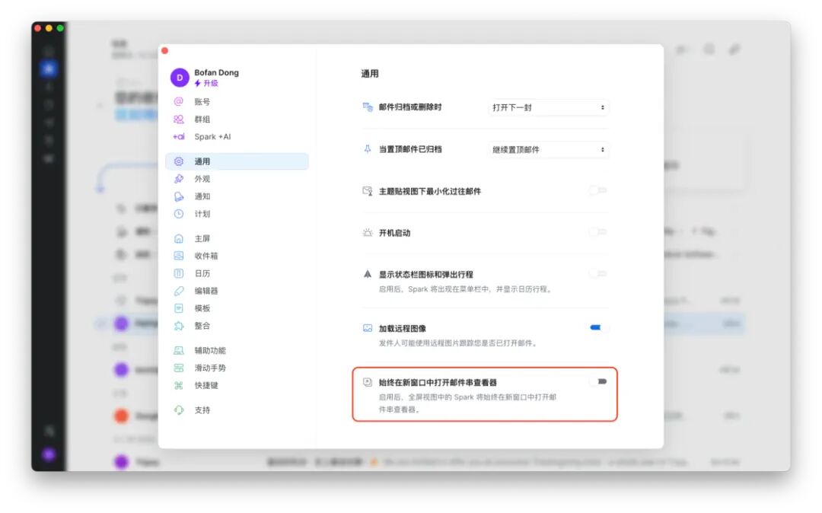Click the 升级 (Upgrade) link
This screenshot has height=513, width=822.
206,83
